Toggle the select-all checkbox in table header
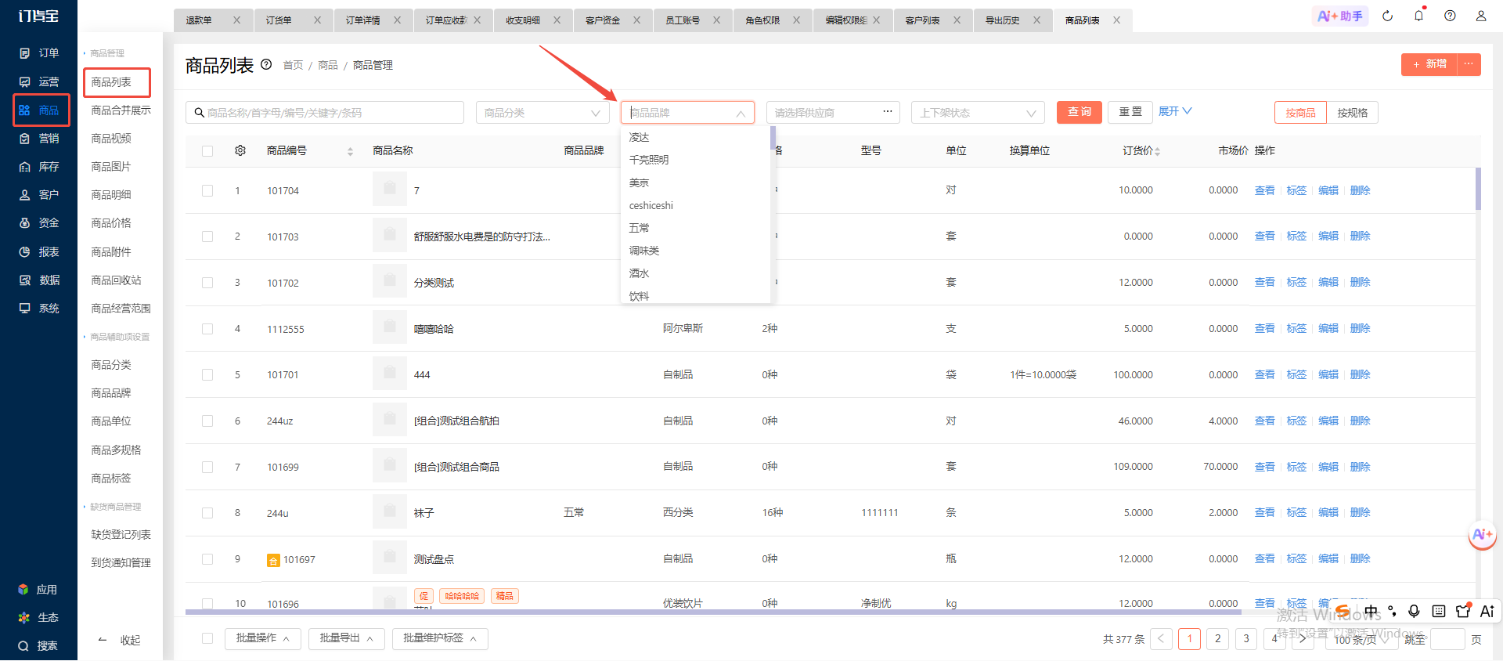 [x=207, y=151]
